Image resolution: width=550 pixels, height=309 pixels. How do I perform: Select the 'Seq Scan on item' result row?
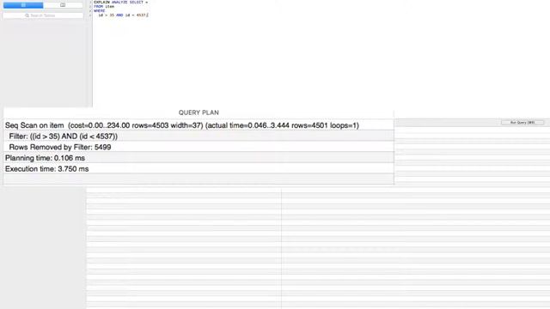(x=199, y=125)
